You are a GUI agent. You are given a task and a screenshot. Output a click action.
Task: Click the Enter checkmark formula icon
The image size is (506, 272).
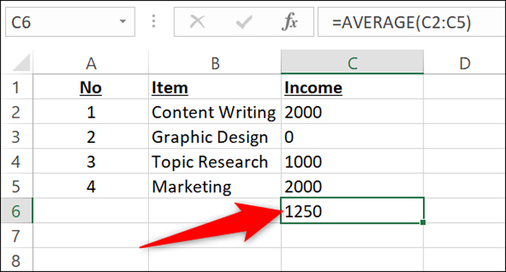(x=244, y=22)
